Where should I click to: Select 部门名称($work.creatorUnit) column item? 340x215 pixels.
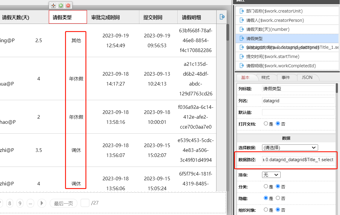[x=287, y=11]
